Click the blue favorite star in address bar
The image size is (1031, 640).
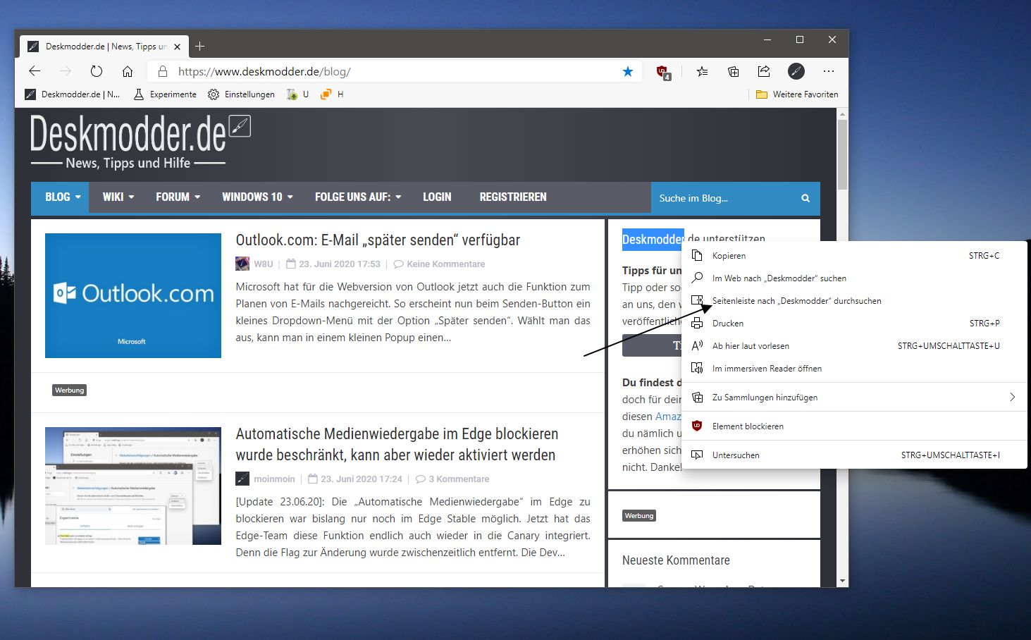tap(628, 71)
